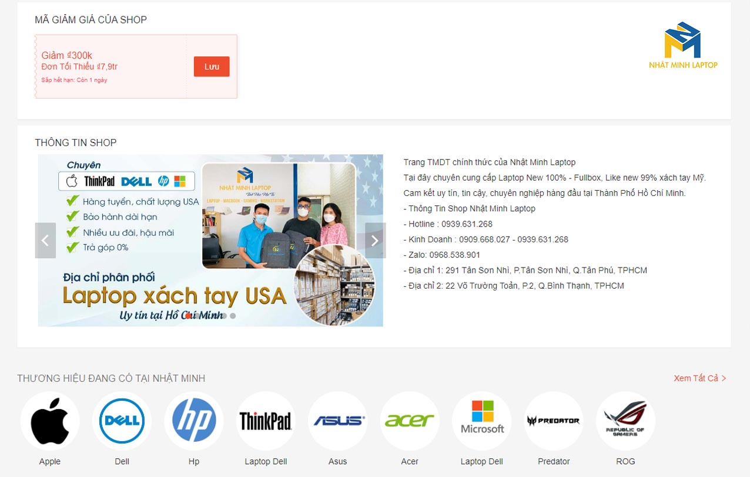This screenshot has width=750, height=477.
Task: Click the 'Cam kết uy tín' description line
Action: (x=545, y=193)
